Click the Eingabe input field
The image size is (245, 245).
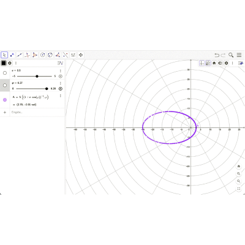click(37, 112)
